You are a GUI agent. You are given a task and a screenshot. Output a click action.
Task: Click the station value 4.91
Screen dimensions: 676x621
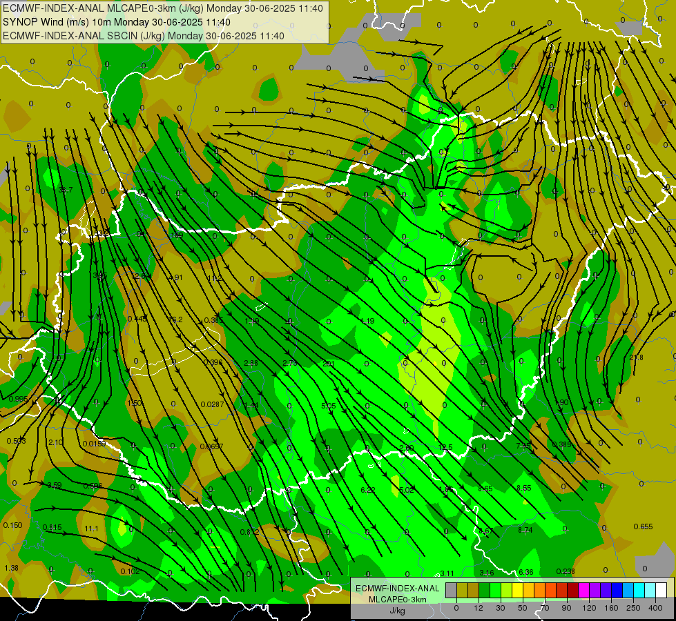click(x=175, y=277)
